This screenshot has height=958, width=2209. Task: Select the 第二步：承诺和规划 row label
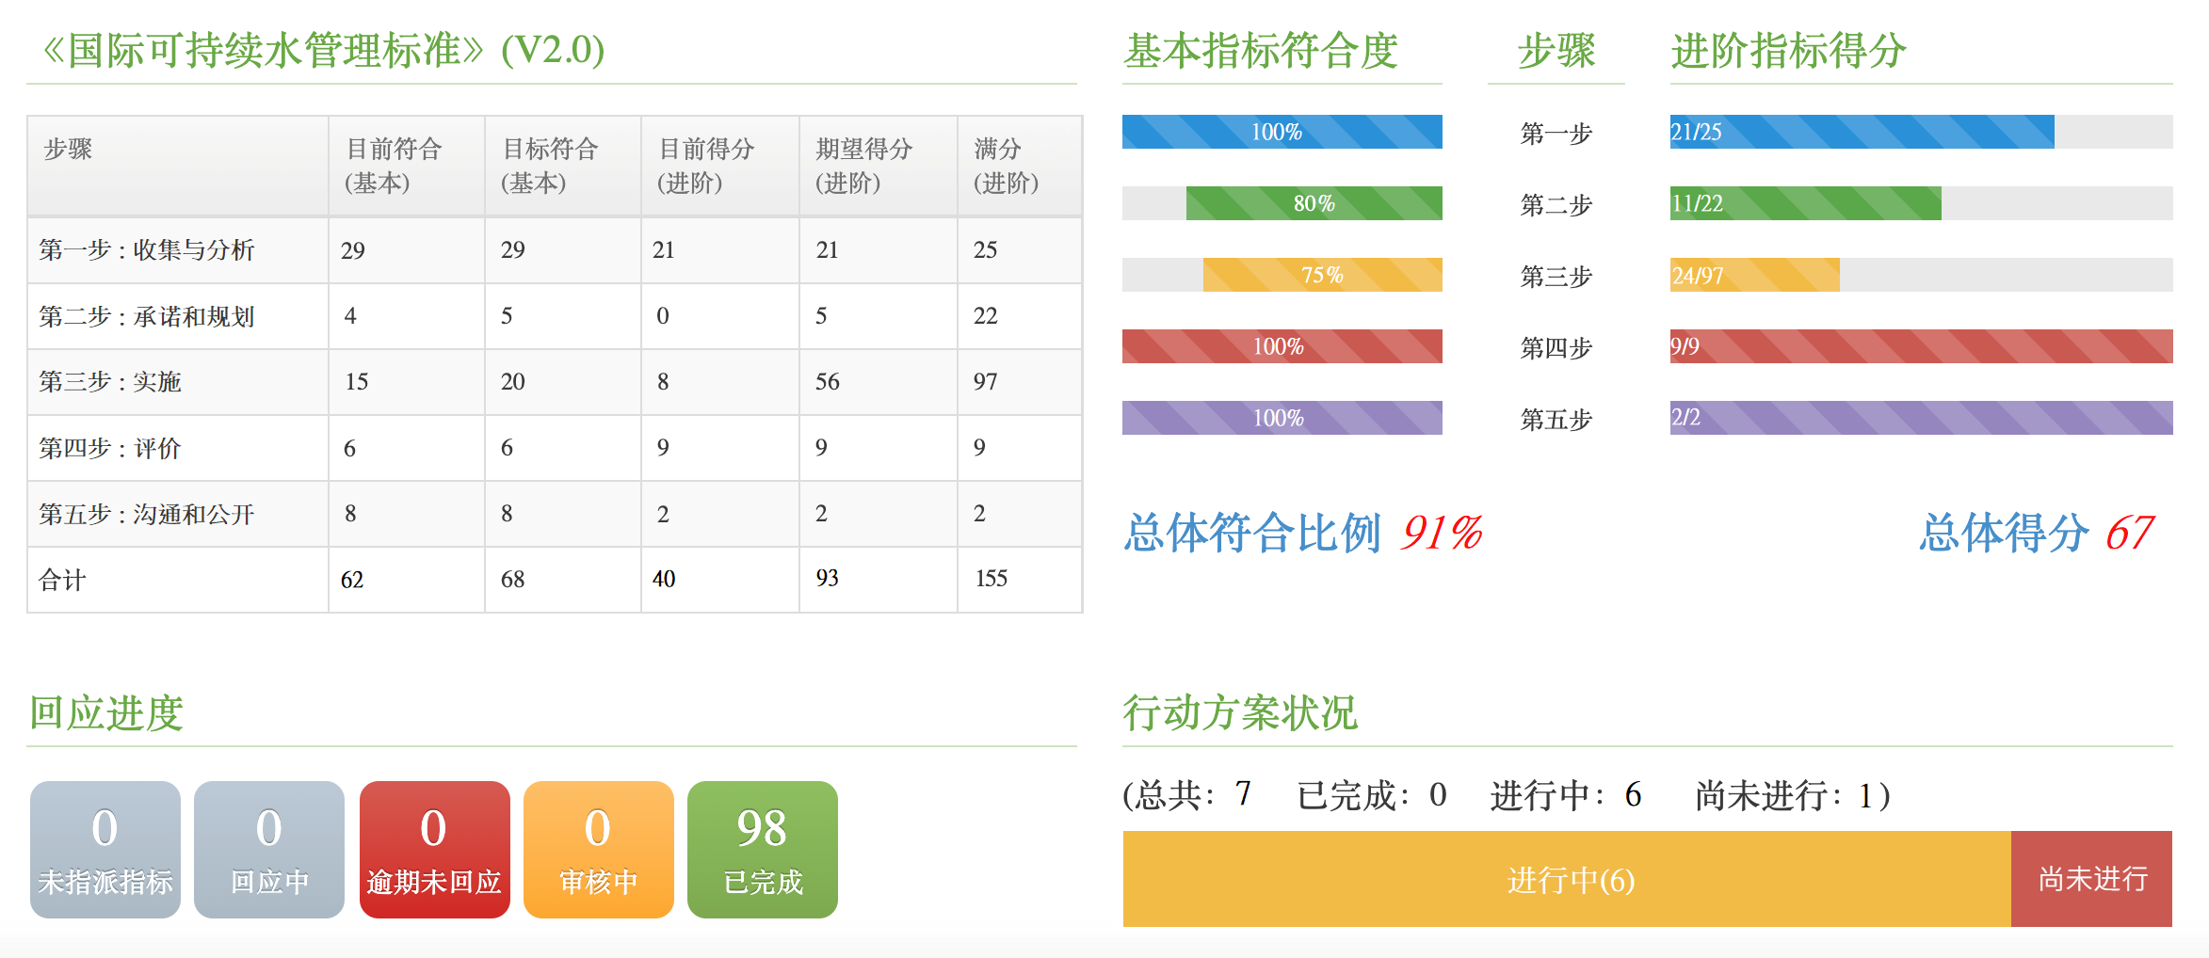click(x=147, y=316)
